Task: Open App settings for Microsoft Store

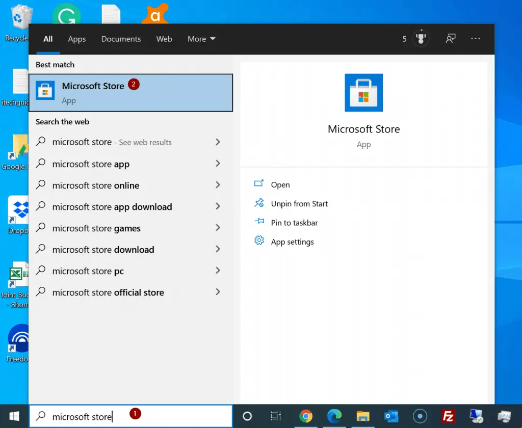Action: tap(292, 242)
